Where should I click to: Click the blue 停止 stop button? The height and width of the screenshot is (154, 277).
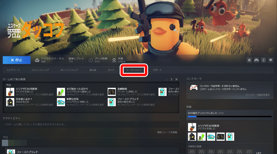pos(17,60)
